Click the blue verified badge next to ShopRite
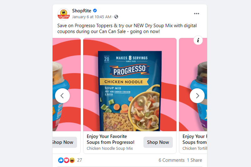251x167 pixels. [95, 11]
